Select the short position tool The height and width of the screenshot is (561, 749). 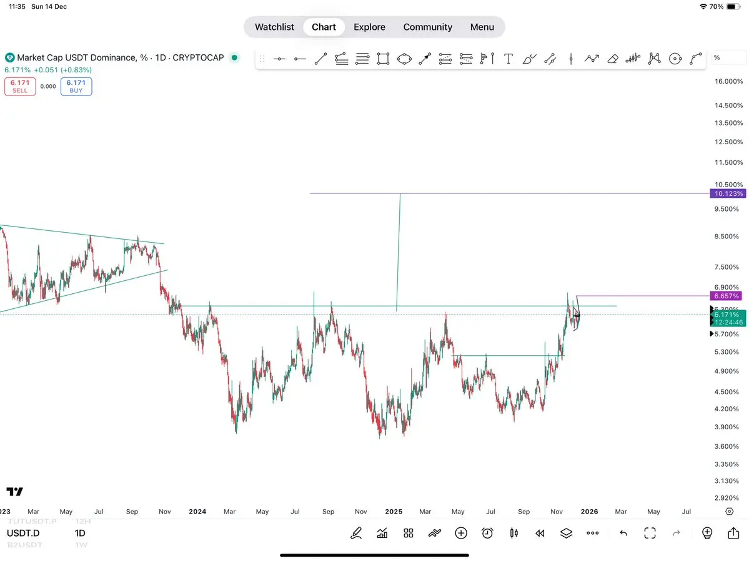coord(466,59)
